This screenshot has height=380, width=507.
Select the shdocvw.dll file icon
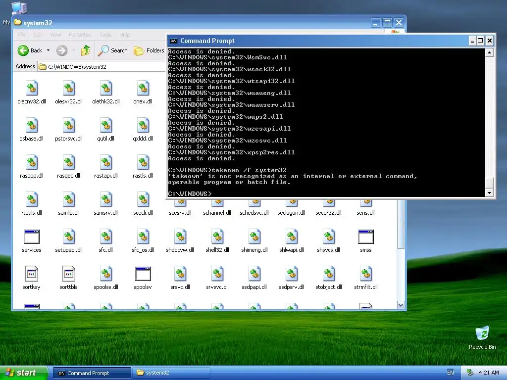pos(180,237)
